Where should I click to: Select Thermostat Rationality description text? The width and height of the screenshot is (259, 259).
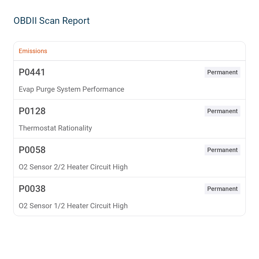click(55, 128)
